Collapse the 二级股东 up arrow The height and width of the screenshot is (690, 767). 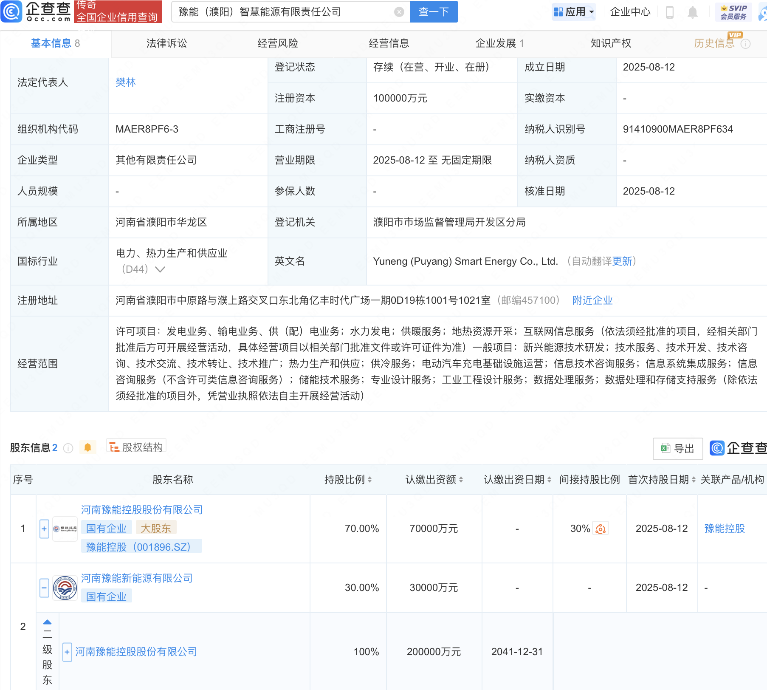coord(48,622)
